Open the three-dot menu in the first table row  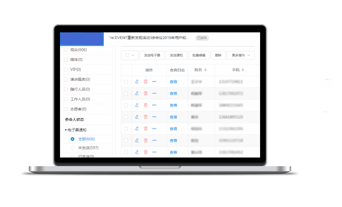(x=154, y=81)
